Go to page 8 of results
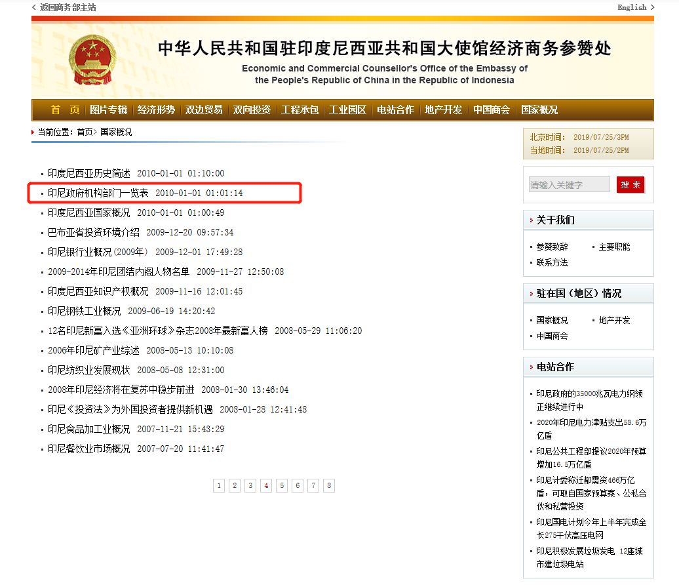The height and width of the screenshot is (585, 679). (329, 485)
